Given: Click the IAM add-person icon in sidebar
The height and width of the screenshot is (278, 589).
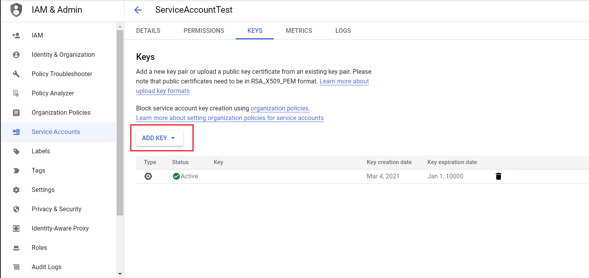Looking at the screenshot, I should (x=16, y=36).
